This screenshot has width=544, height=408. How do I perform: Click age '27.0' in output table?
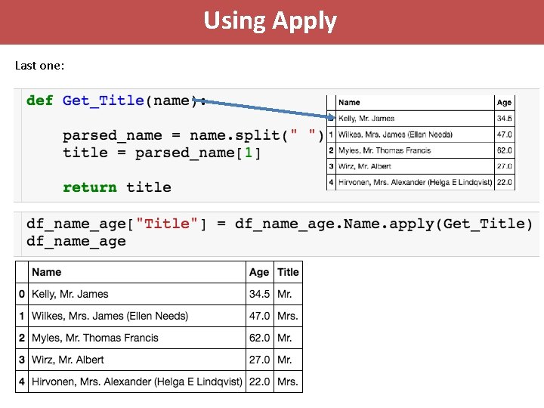[x=259, y=360]
